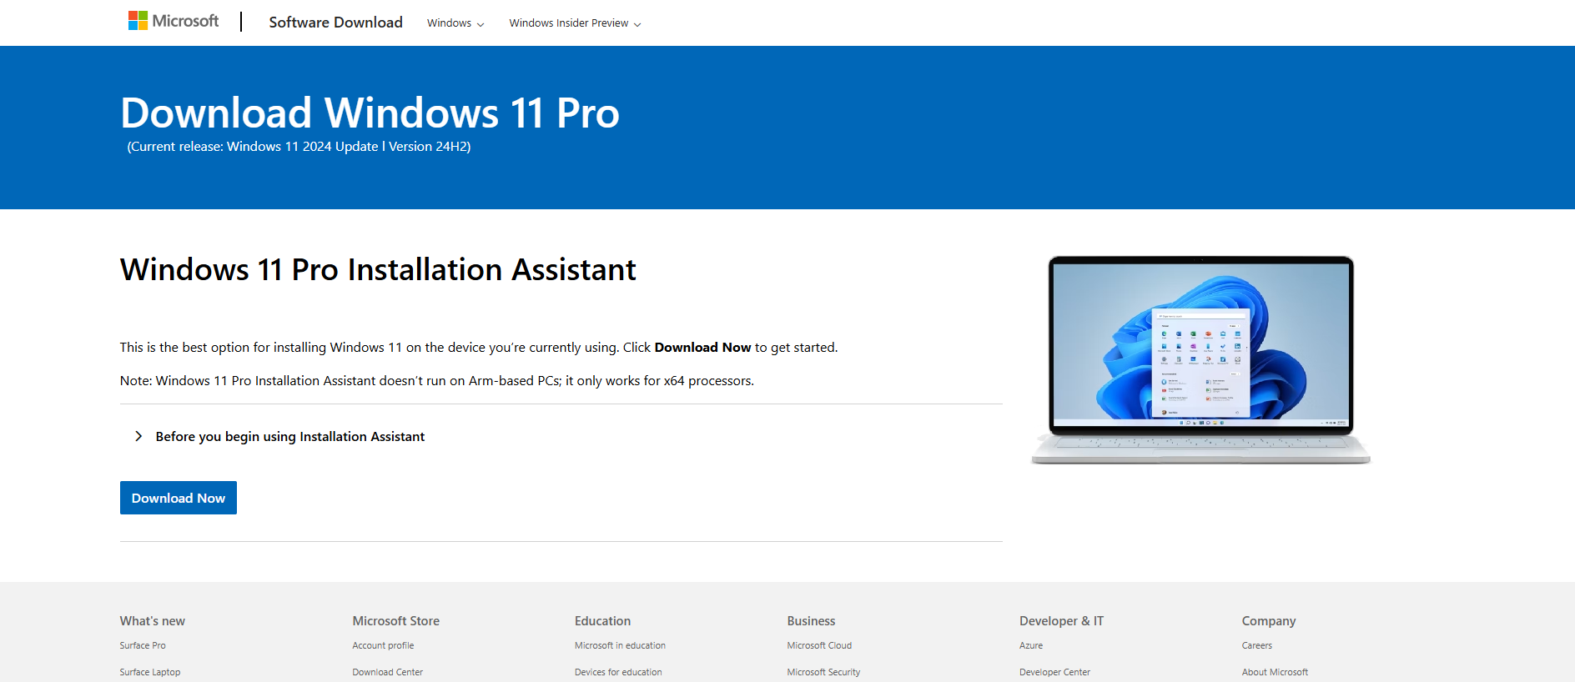
Task: Click the 'Version 24H2' release text
Action: coord(428,147)
